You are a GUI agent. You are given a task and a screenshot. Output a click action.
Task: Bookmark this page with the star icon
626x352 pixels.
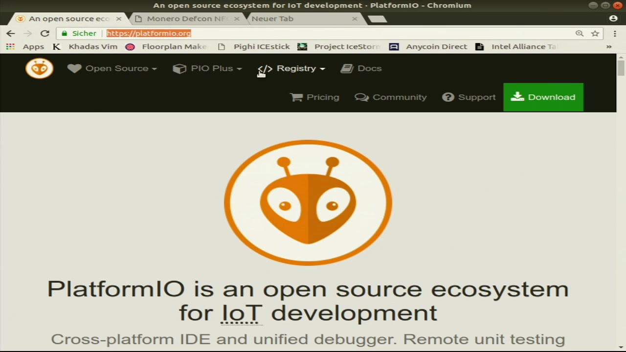(595, 33)
